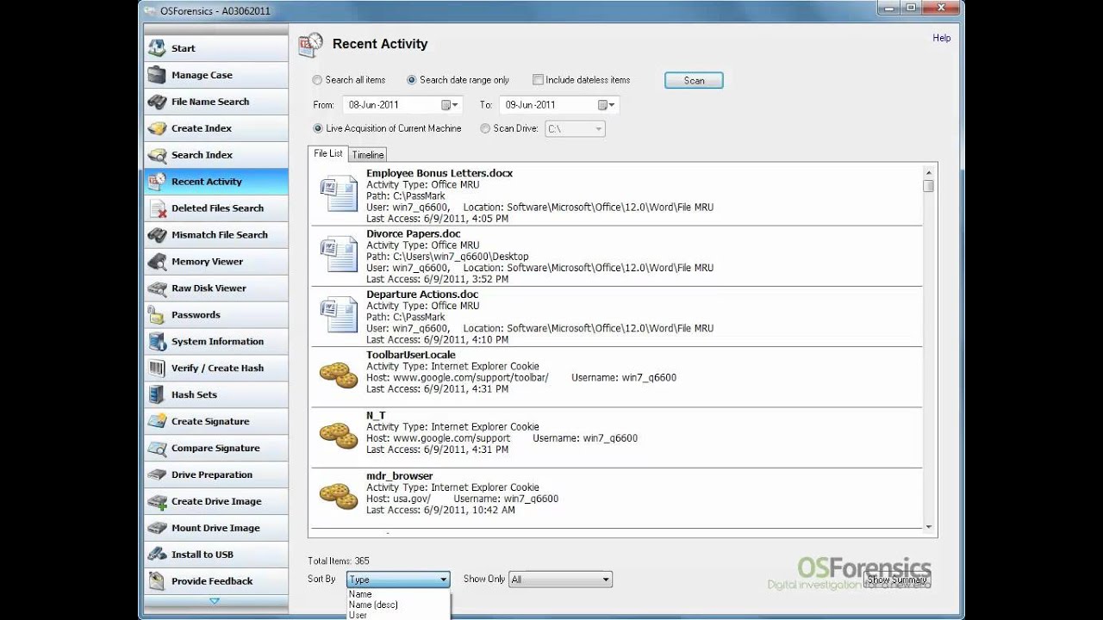
Task: Click the file list scroll up arrow
Action: point(928,171)
